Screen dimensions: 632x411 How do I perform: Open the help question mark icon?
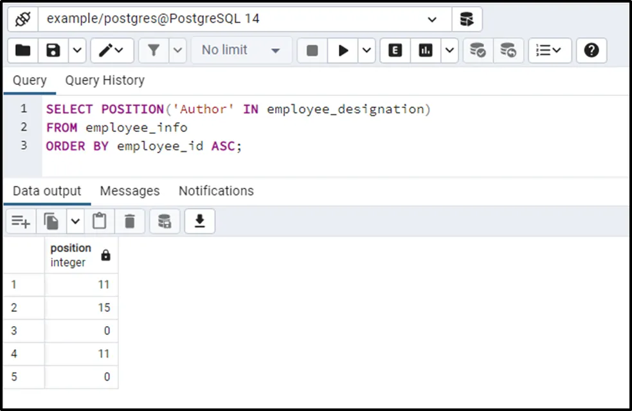tap(591, 50)
